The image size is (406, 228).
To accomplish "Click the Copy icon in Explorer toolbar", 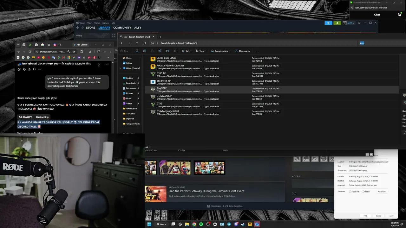I will click(145, 51).
